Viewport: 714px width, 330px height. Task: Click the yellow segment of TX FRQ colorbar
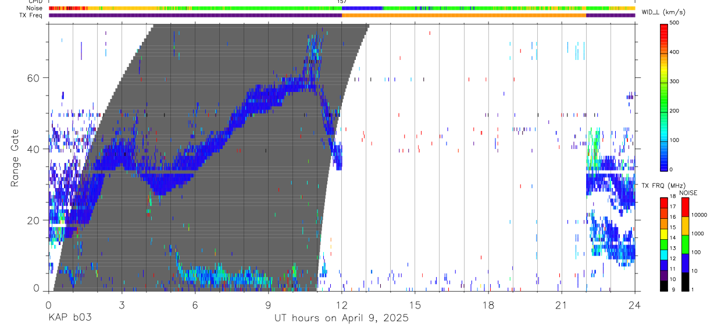click(x=664, y=234)
